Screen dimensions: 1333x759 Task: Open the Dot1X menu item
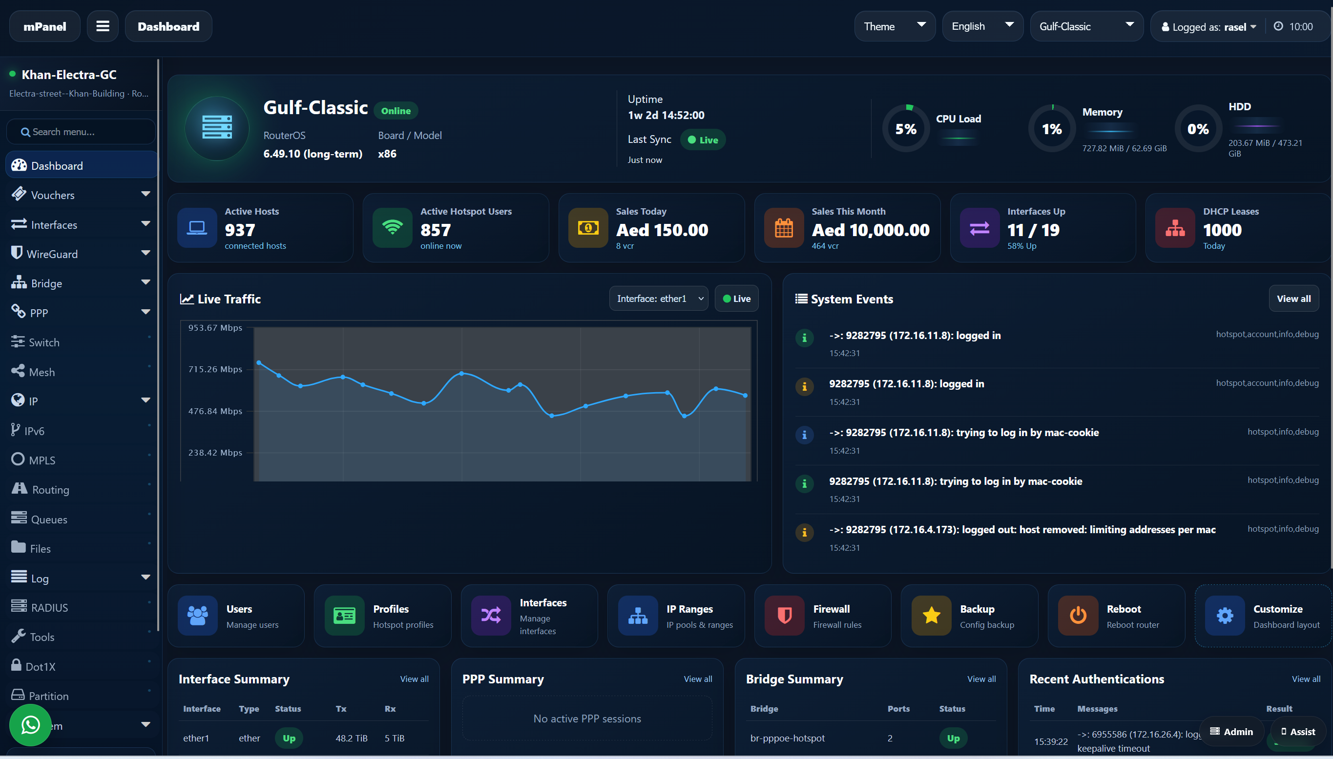pyautogui.click(x=81, y=666)
